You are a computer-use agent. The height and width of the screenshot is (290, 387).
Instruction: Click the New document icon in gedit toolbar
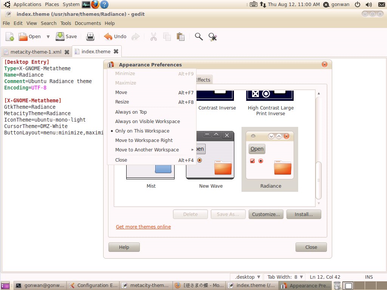(x=10, y=37)
